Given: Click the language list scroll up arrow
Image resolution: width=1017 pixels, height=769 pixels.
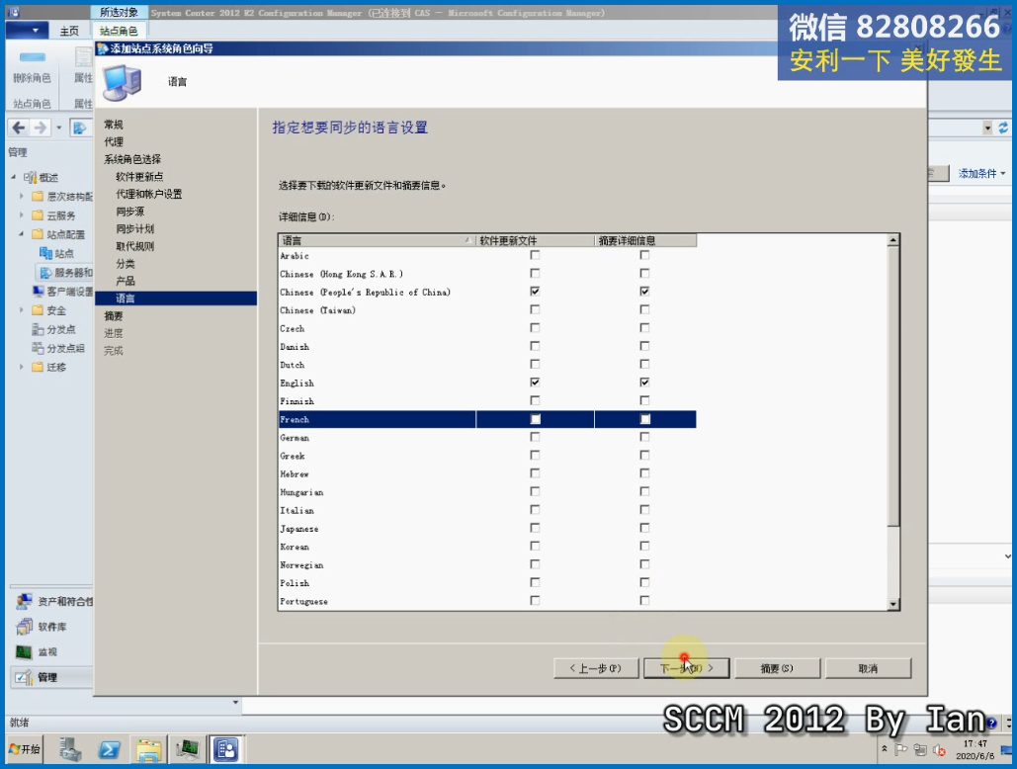Looking at the screenshot, I should [893, 240].
